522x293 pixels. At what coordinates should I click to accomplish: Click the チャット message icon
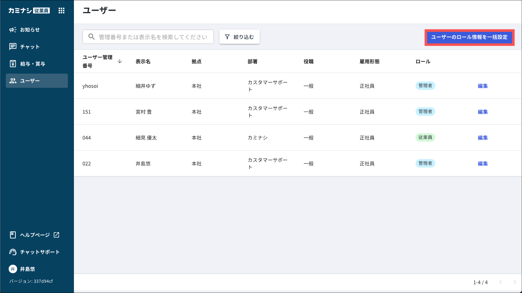pos(13,47)
